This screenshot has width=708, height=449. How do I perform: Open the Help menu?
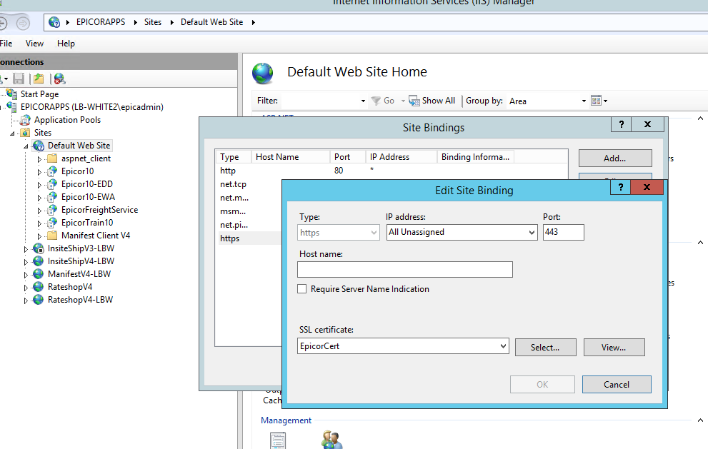click(66, 44)
